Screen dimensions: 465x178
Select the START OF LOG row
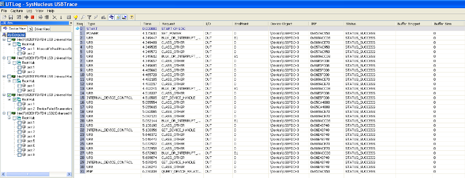click(x=269, y=29)
